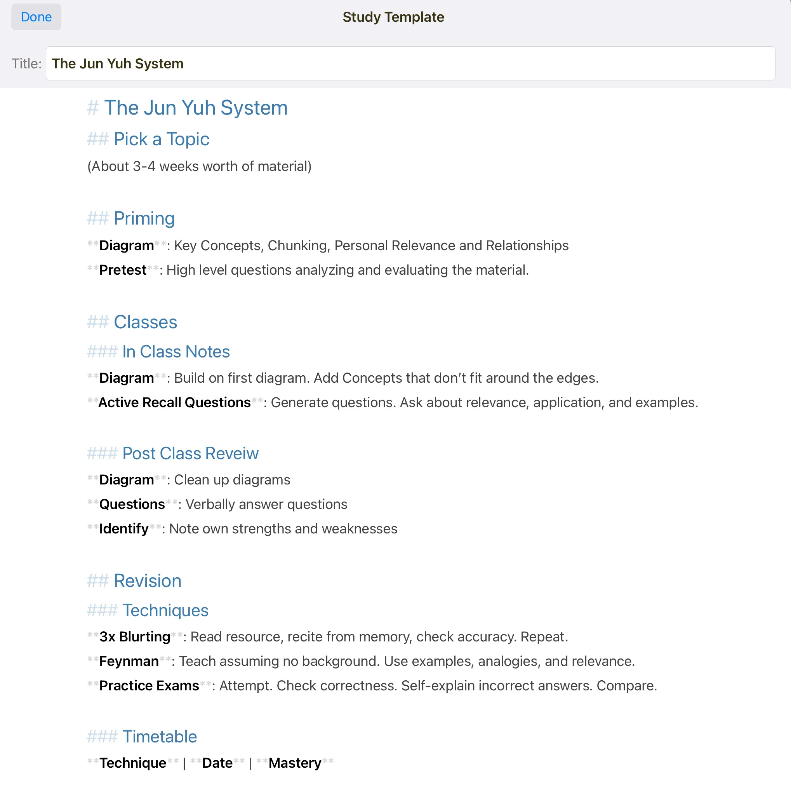Viewport: 791px width, 791px height.
Task: Click the 'Clean up diagrams' line
Action: pos(232,480)
